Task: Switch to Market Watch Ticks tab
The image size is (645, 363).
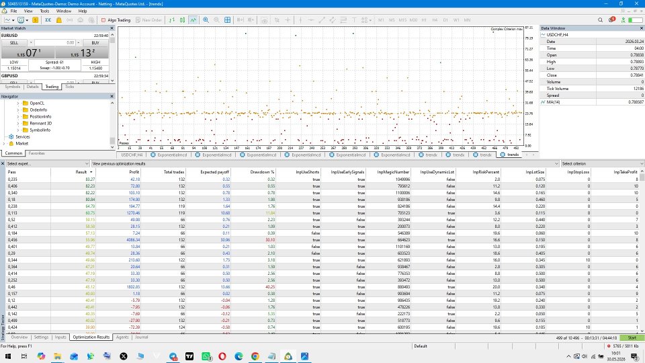Action: (69, 87)
